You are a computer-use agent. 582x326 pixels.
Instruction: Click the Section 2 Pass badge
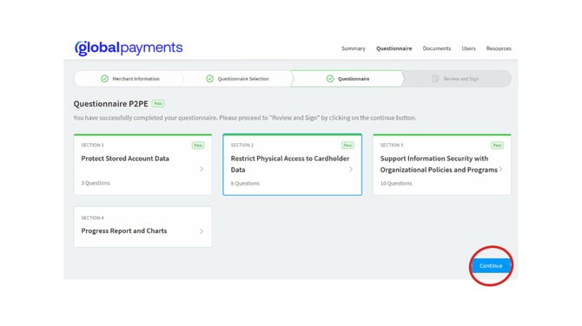tap(347, 145)
